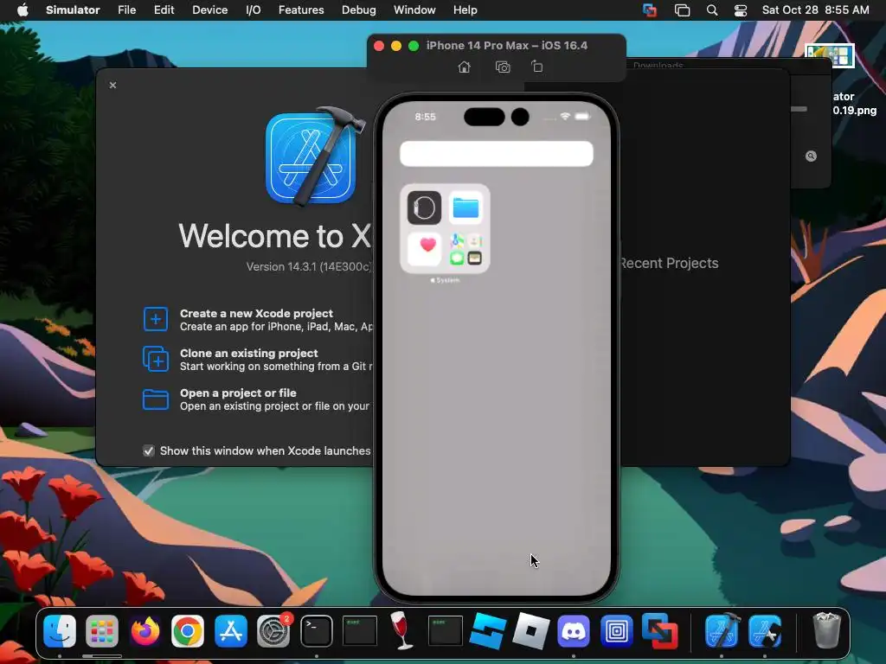Viewport: 886px width, 664px height.
Task: Click the Simulator Home button icon
Action: coord(464,67)
